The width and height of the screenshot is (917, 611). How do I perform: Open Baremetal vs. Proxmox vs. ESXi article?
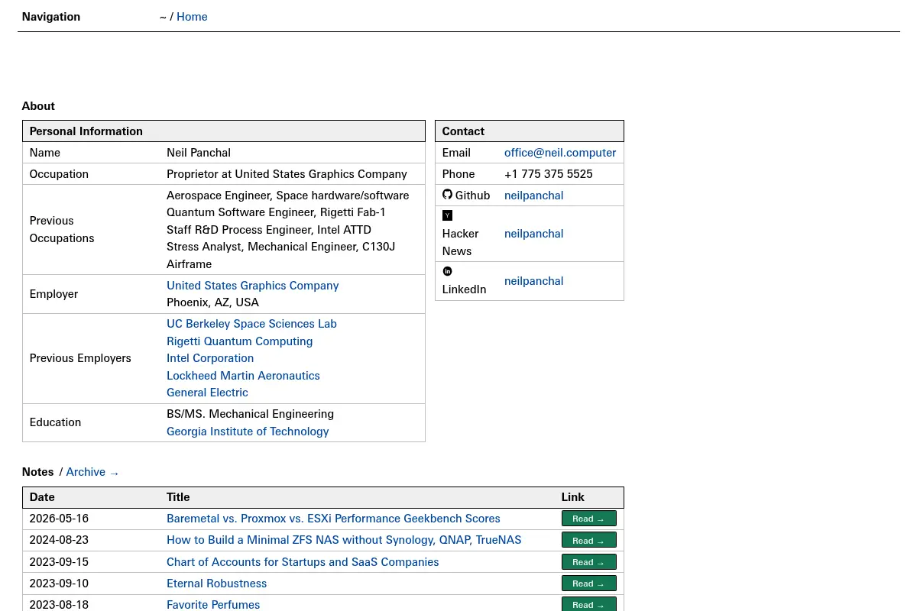333,519
